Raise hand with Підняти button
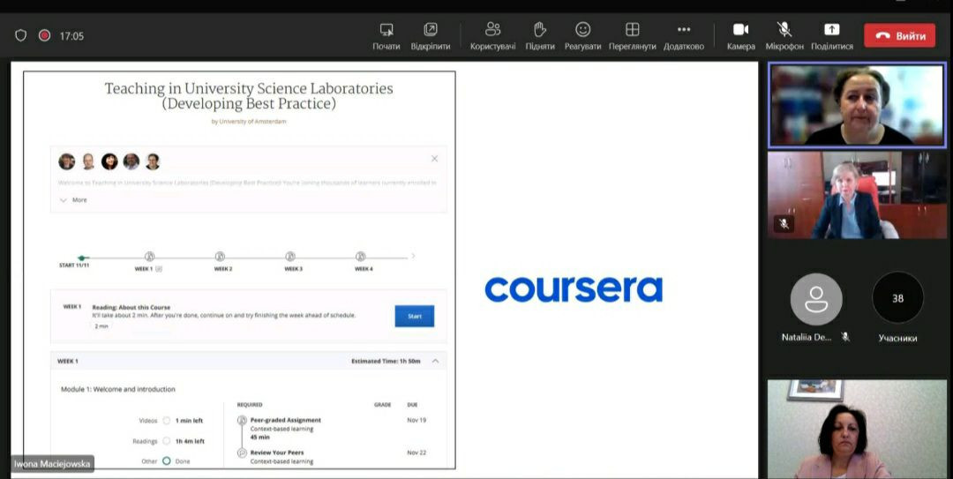Viewport: 953px width, 479px height. tap(540, 36)
